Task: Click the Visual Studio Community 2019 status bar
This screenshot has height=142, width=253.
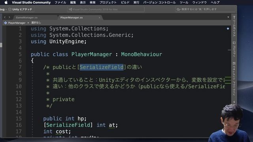Action: [x=106, y=9]
